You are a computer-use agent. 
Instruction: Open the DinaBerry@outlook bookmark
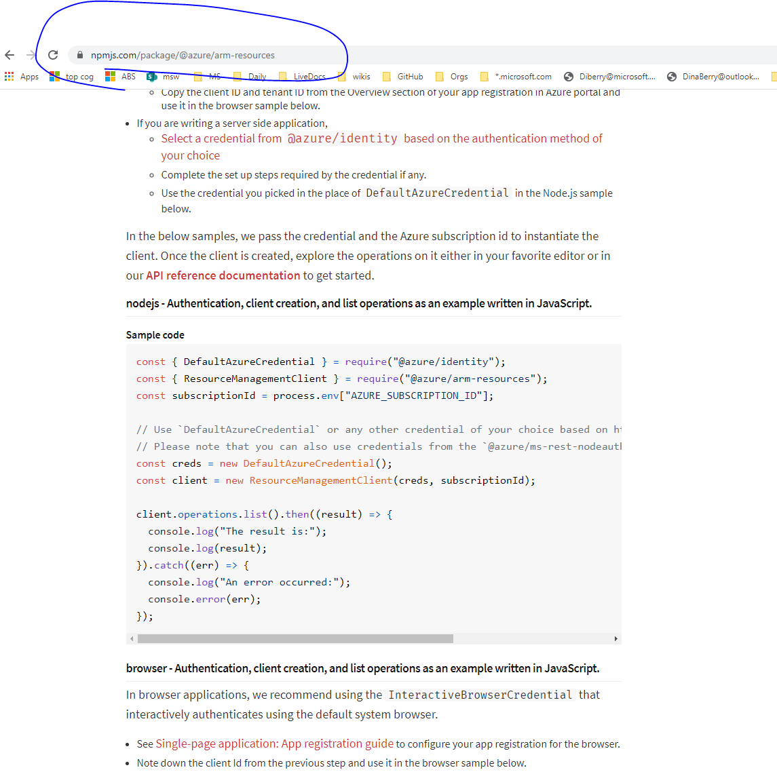click(713, 76)
